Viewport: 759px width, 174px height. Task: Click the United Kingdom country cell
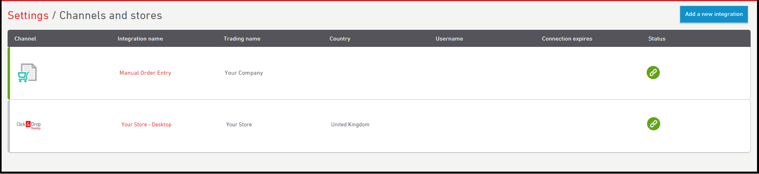tap(350, 124)
